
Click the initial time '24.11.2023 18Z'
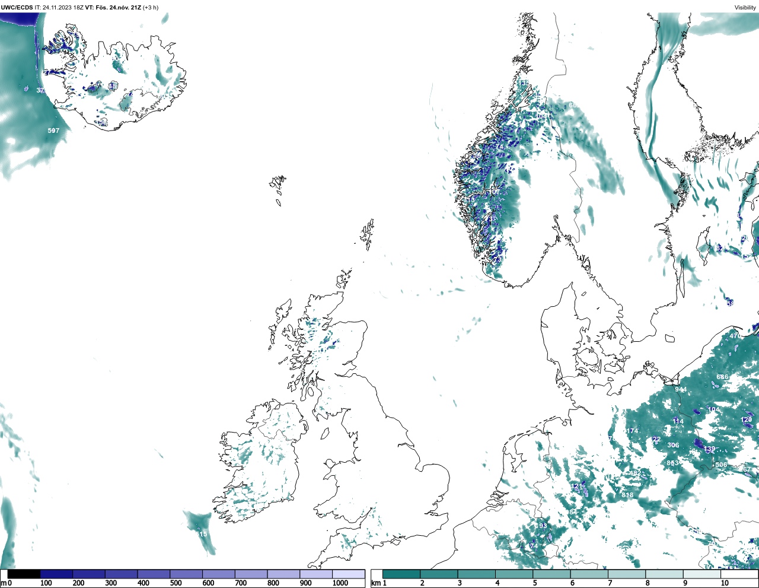[63, 7]
